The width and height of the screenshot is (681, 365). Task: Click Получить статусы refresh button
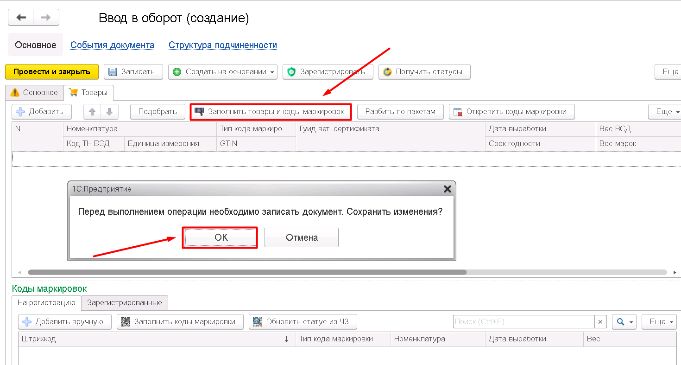pyautogui.click(x=424, y=72)
